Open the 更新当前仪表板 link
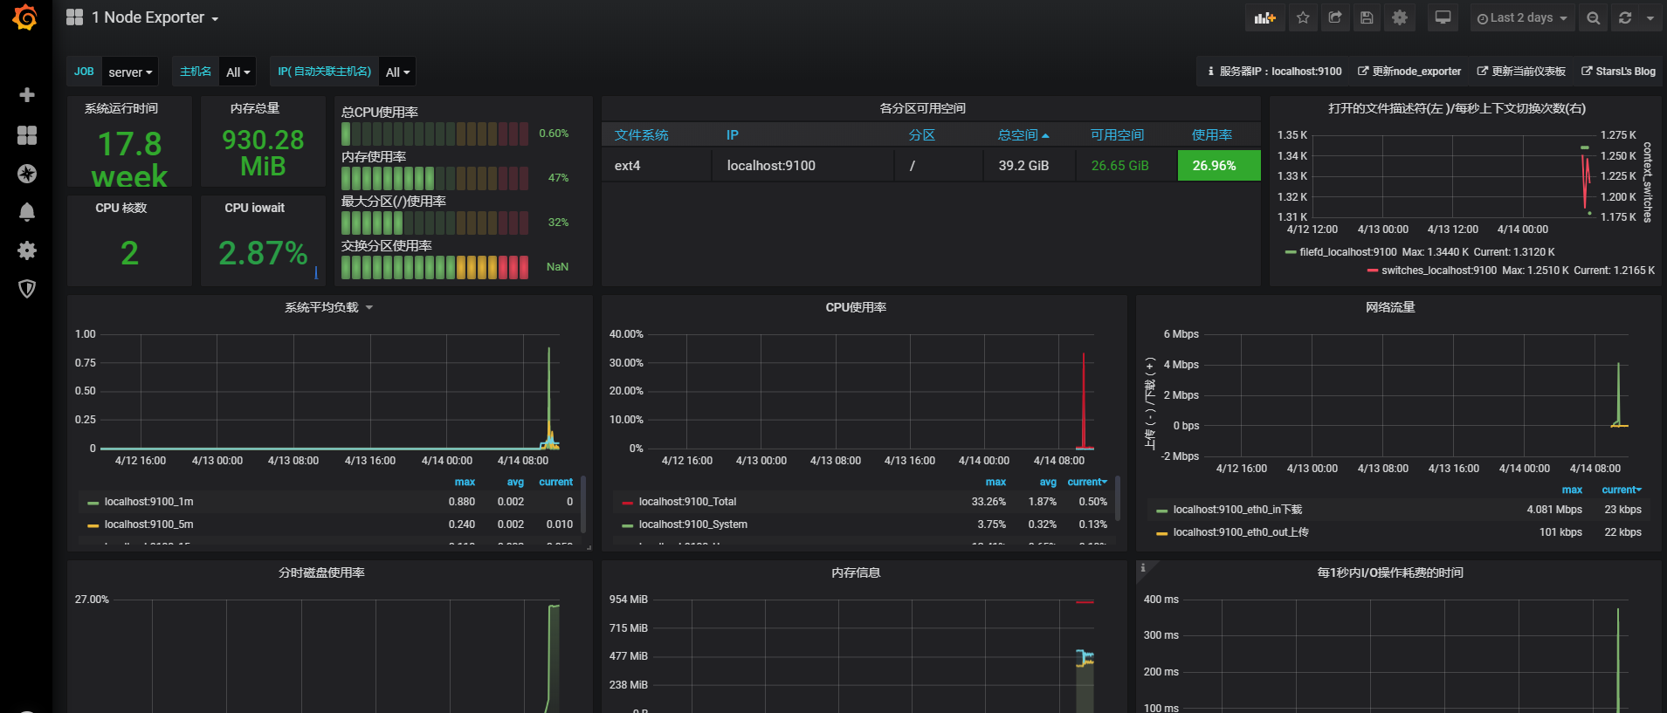The image size is (1667, 713). pyautogui.click(x=1521, y=72)
